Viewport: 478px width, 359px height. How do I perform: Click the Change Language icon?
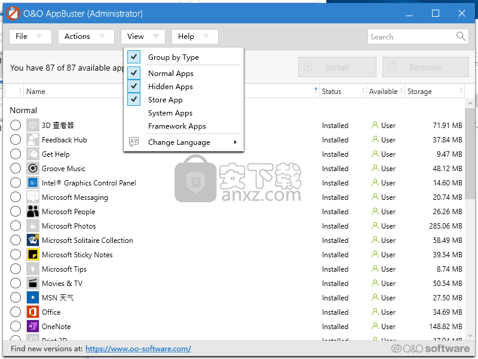tap(134, 142)
